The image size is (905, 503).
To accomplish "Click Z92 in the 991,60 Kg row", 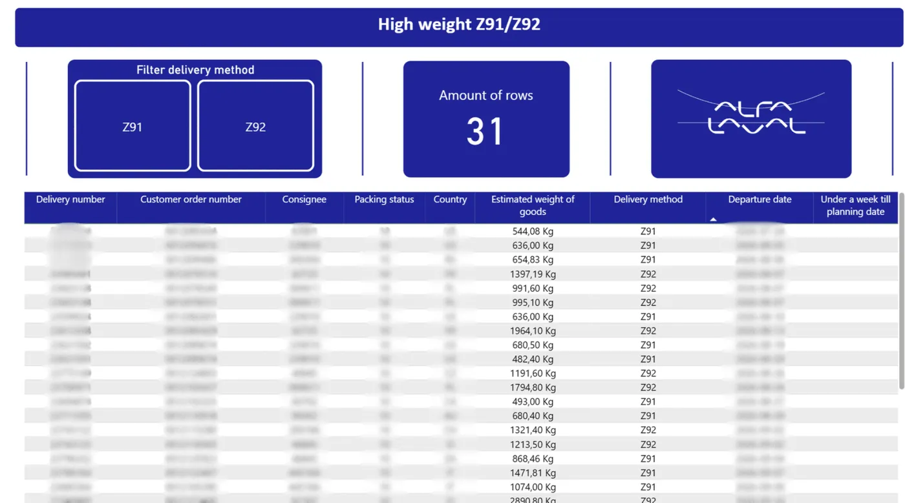I will tap(648, 288).
